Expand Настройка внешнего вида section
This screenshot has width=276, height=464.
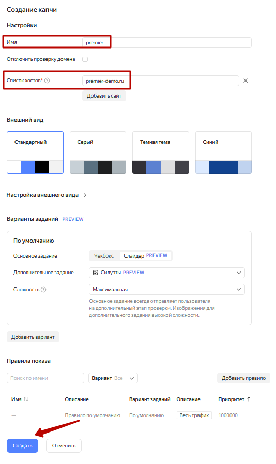coord(47,195)
